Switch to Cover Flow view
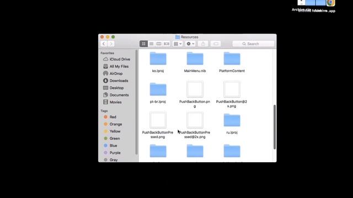353x198 pixels. click(167, 44)
